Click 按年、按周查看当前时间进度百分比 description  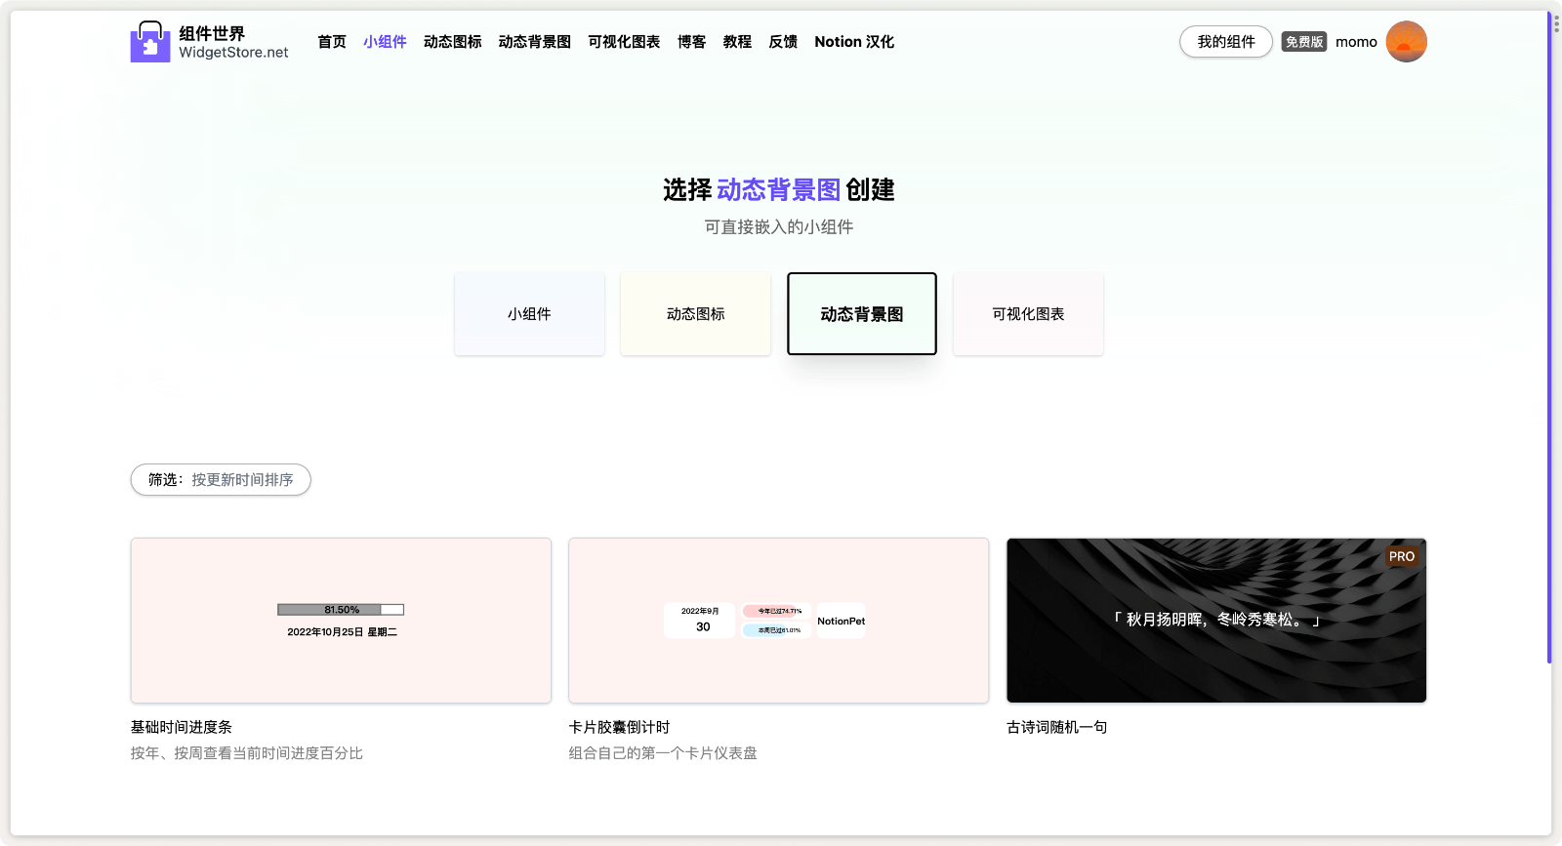(x=247, y=753)
